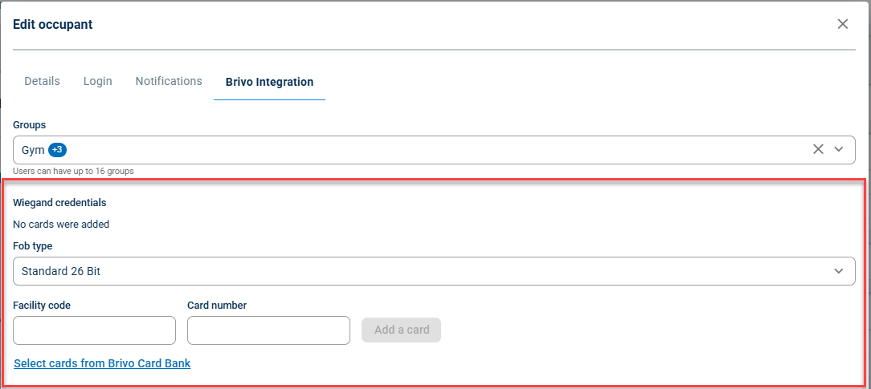Close the Edit occupant dialog

[843, 24]
